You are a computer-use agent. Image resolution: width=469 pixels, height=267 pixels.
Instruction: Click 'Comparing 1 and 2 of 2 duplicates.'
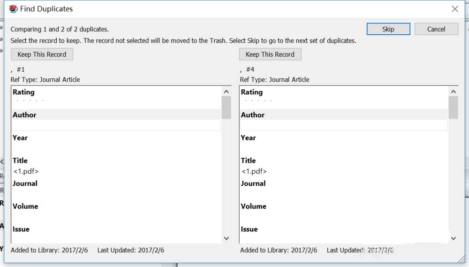(60, 30)
